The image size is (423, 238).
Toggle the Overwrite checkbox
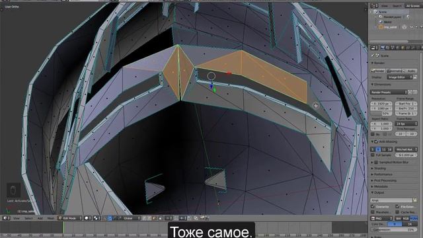pyautogui.click(x=373, y=207)
